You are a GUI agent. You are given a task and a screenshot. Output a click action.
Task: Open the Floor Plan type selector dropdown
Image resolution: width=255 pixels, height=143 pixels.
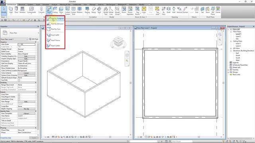(20, 33)
